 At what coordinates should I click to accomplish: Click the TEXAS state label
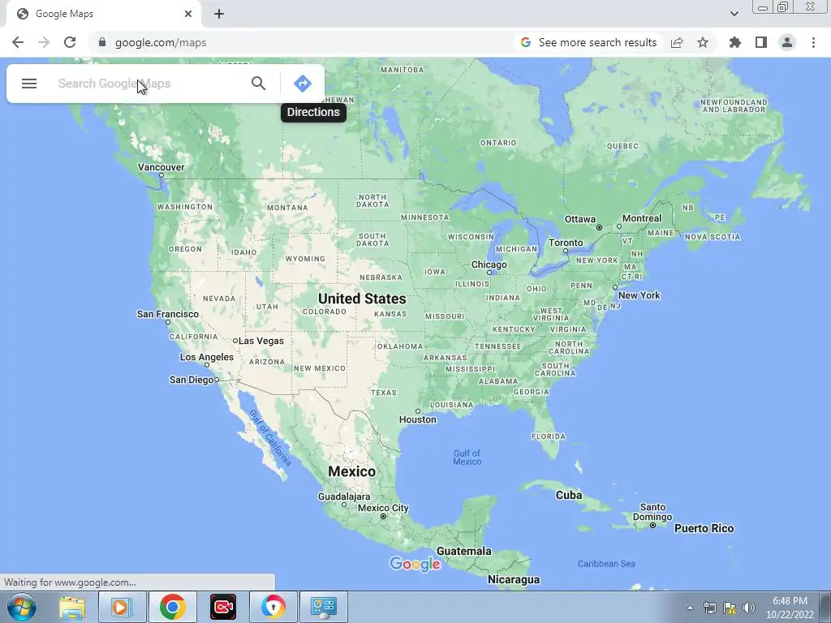pyautogui.click(x=384, y=393)
